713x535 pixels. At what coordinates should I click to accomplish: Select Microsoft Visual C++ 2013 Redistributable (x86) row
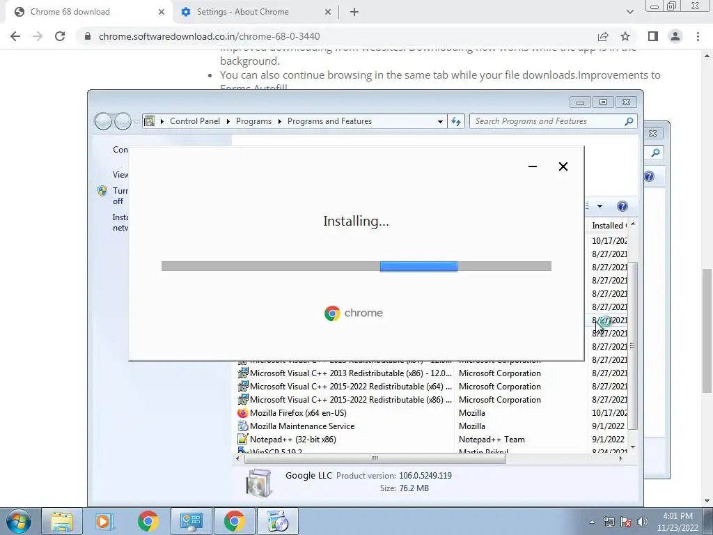click(x=431, y=373)
